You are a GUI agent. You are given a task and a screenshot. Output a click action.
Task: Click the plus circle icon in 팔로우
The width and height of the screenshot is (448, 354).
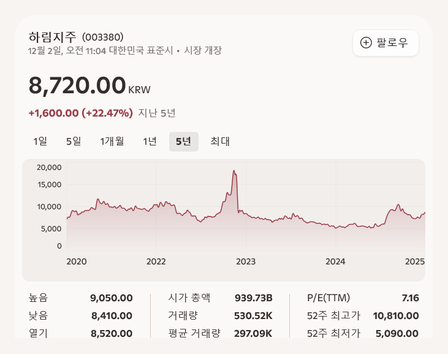click(x=366, y=43)
